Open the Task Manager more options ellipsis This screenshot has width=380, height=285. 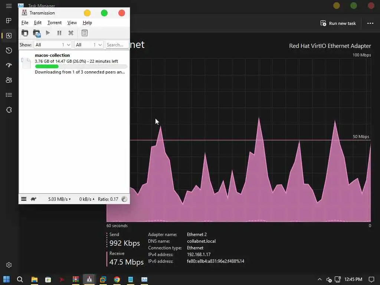point(370,23)
